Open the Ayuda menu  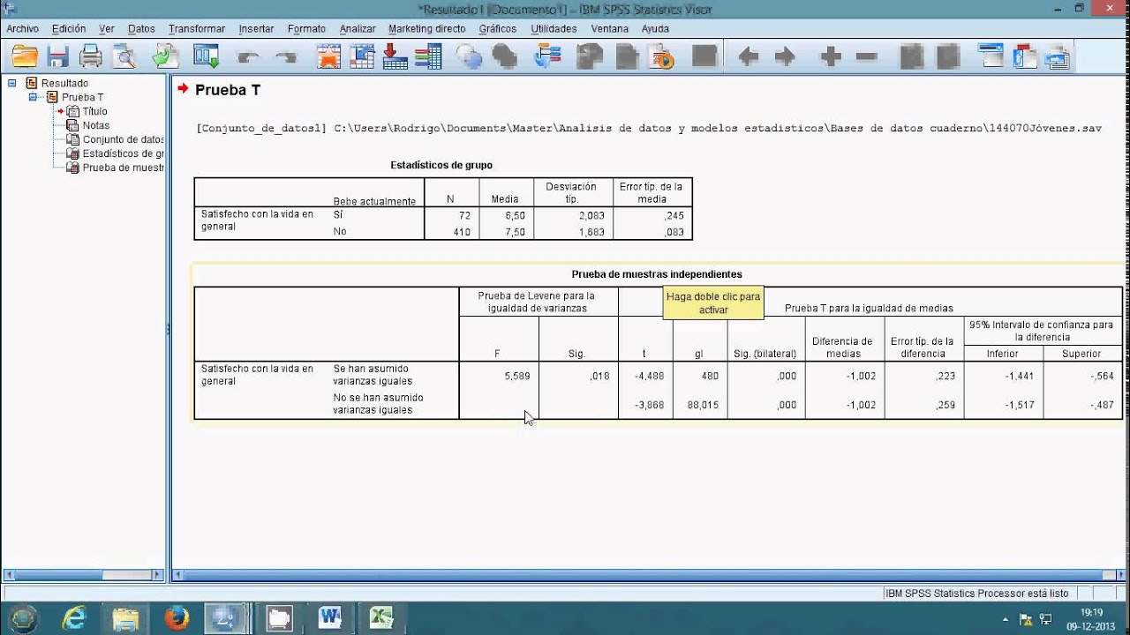(x=655, y=29)
